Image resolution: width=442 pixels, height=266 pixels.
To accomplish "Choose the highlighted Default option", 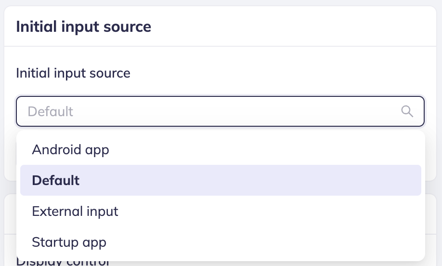I will 56,181.
